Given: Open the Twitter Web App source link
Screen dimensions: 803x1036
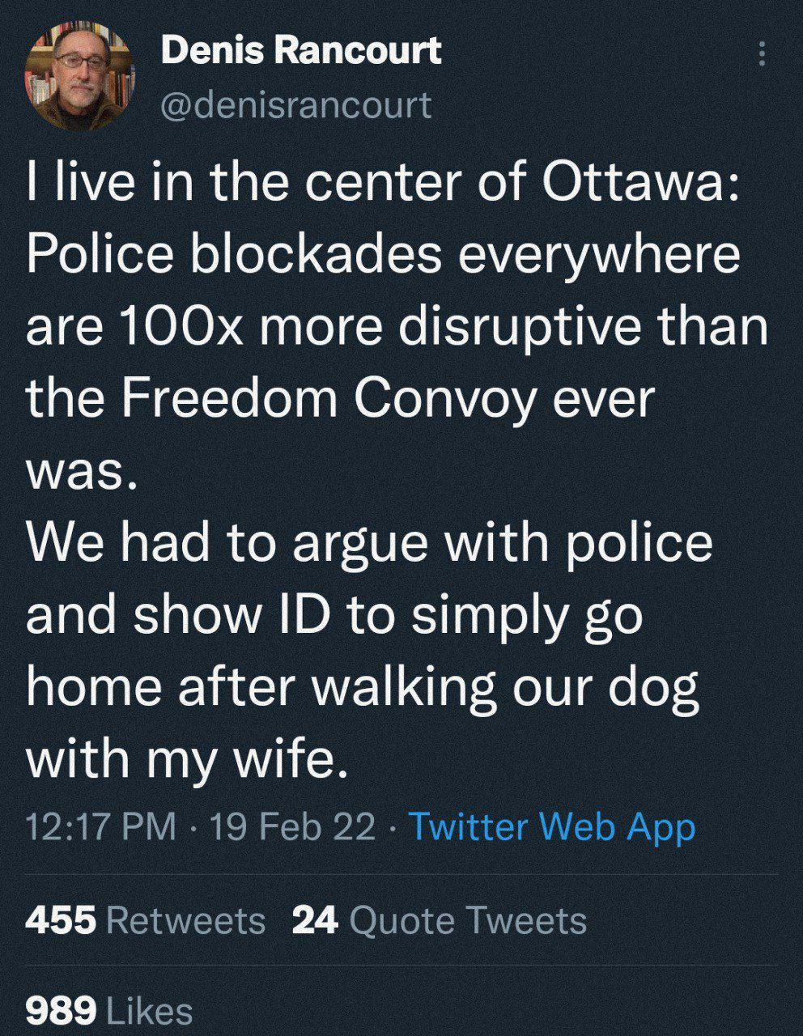Looking at the screenshot, I should (554, 827).
